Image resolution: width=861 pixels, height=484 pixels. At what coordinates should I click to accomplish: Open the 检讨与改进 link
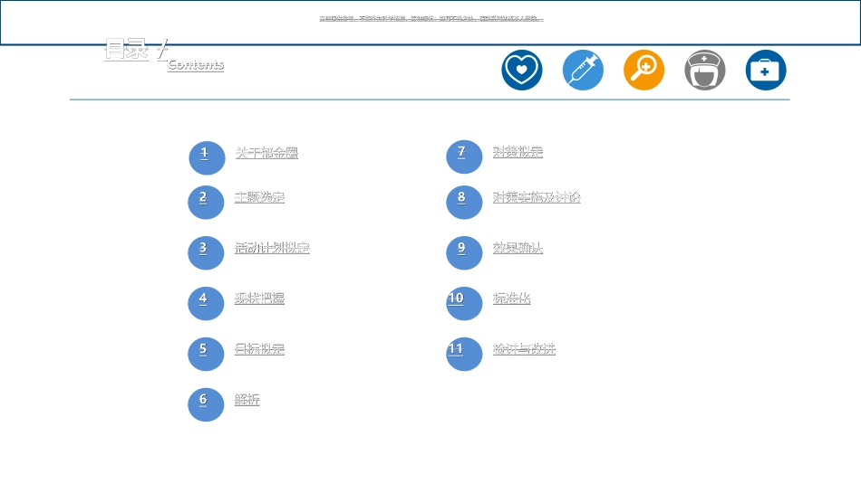[x=525, y=349]
